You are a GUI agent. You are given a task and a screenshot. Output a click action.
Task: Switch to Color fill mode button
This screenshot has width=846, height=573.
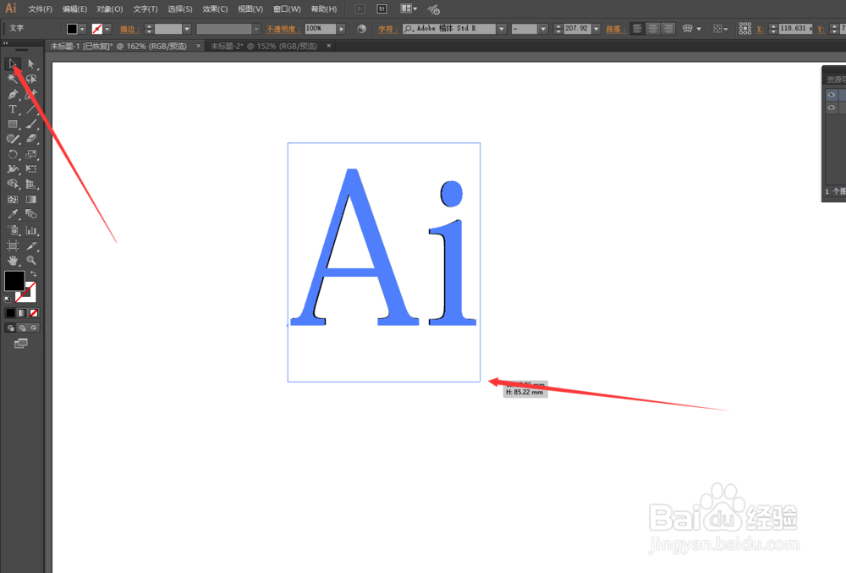[10, 313]
